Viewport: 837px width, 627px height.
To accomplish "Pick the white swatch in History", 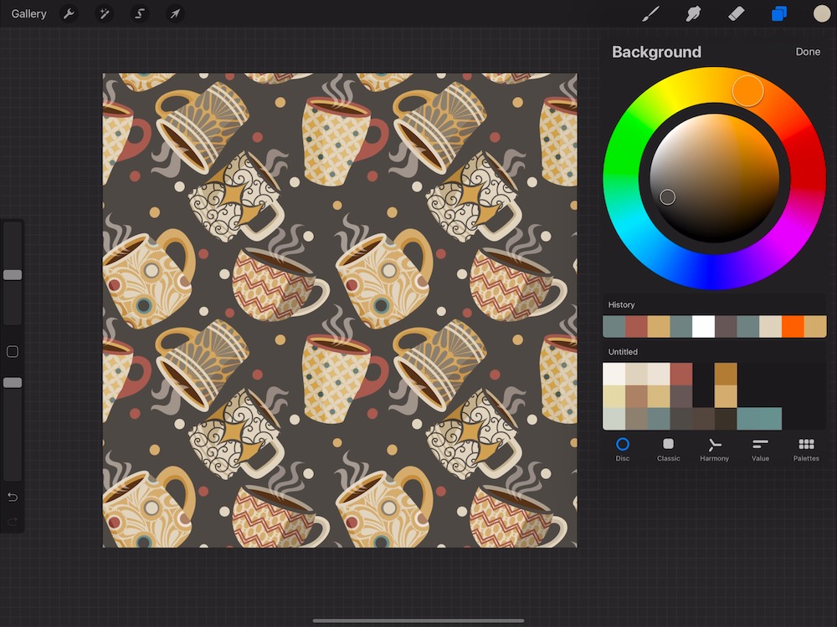I will (x=703, y=326).
